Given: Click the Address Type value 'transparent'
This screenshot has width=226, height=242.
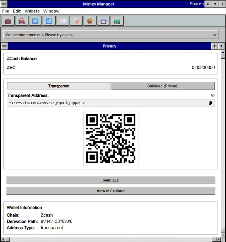Looking at the screenshot, I should 52,228.
